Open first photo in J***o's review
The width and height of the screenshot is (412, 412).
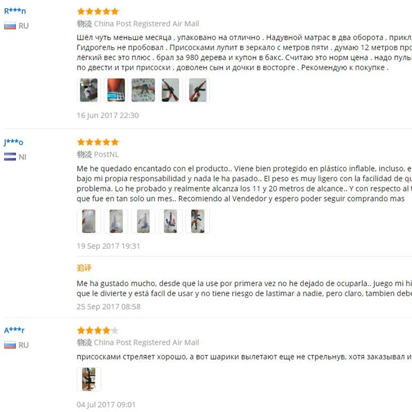pyautogui.click(x=89, y=221)
